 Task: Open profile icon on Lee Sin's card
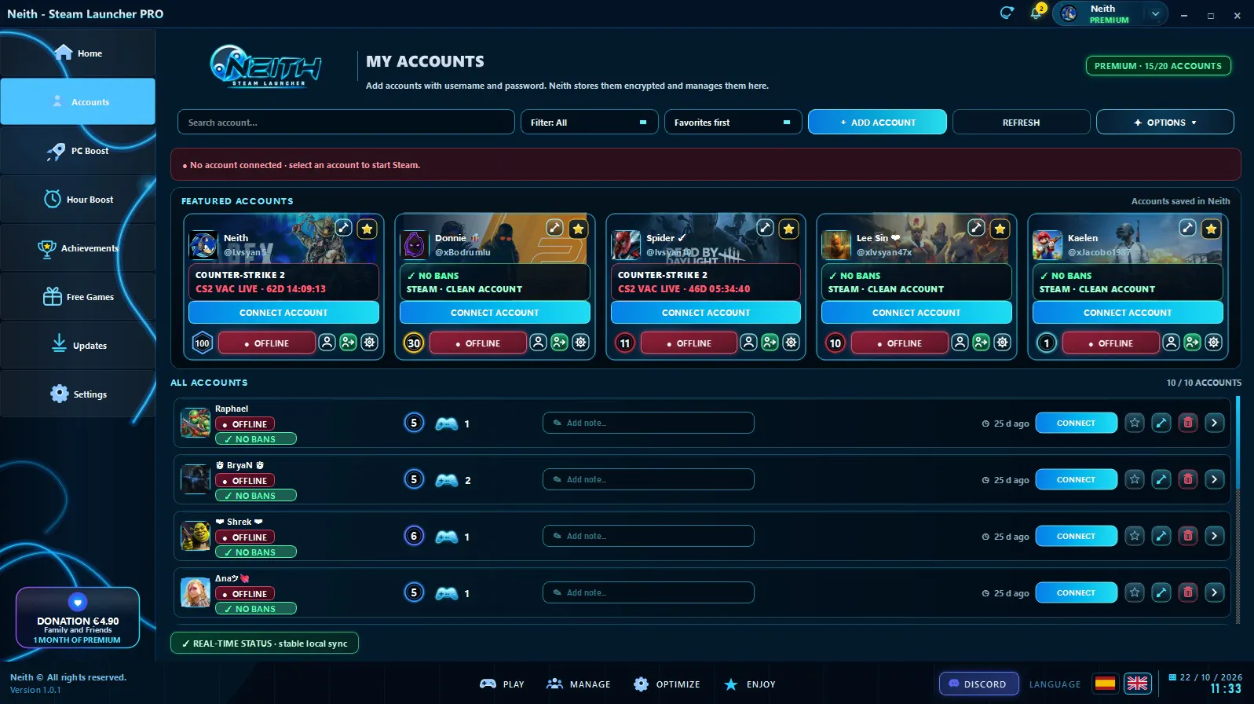click(x=960, y=343)
